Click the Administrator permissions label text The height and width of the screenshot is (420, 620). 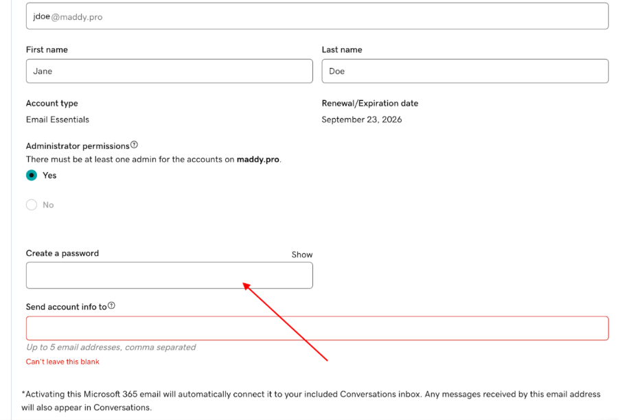(78, 146)
